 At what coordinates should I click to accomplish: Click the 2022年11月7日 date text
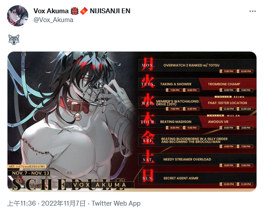tap(63, 203)
